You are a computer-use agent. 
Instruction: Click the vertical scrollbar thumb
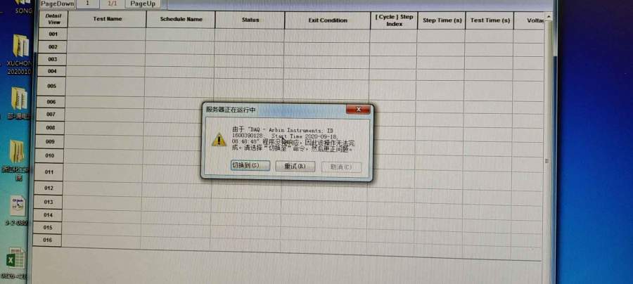[x=548, y=162]
